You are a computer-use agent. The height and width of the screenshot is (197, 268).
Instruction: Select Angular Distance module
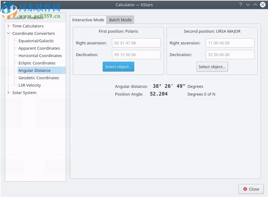(42, 70)
